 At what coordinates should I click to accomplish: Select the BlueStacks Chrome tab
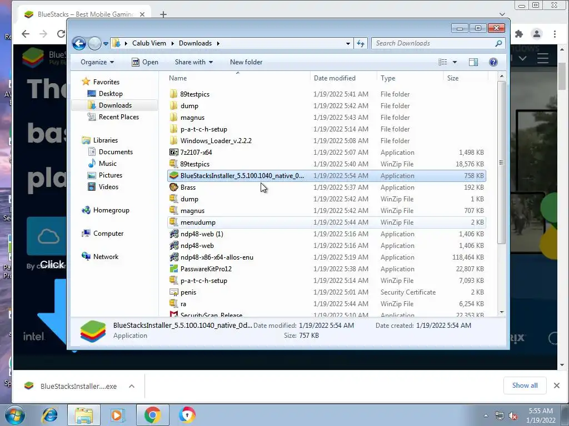[84, 14]
